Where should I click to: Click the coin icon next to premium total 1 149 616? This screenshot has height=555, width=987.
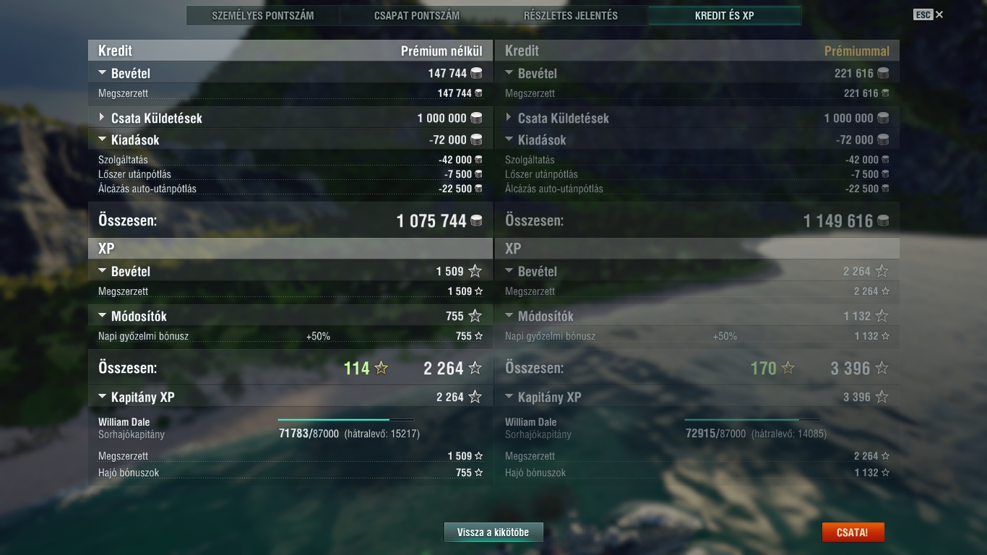883,220
